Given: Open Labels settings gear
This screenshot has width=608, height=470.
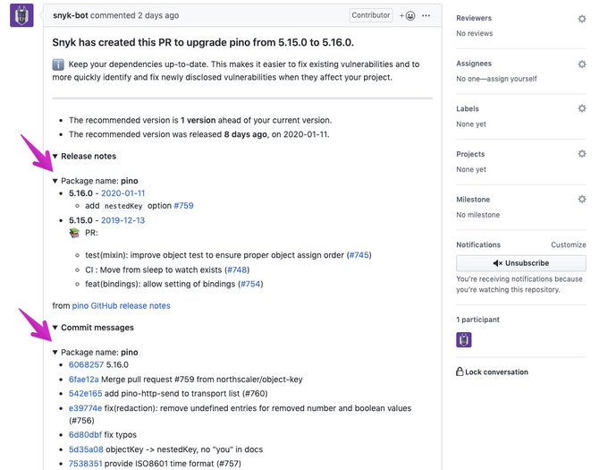Looking at the screenshot, I should 582,108.
